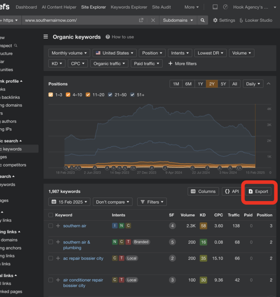
Task: Click the Branded intent tag
Action: (141, 242)
